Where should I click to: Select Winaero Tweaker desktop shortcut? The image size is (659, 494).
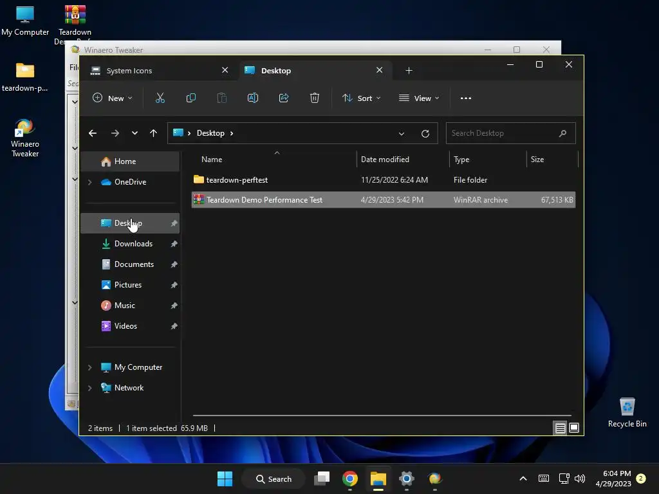25,138
